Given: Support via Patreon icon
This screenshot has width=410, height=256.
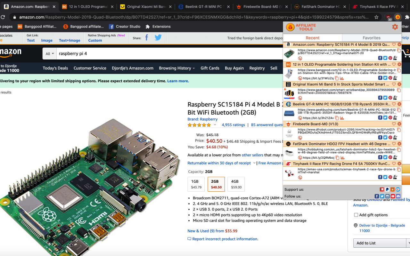Looking at the screenshot, I should [x=382, y=189].
